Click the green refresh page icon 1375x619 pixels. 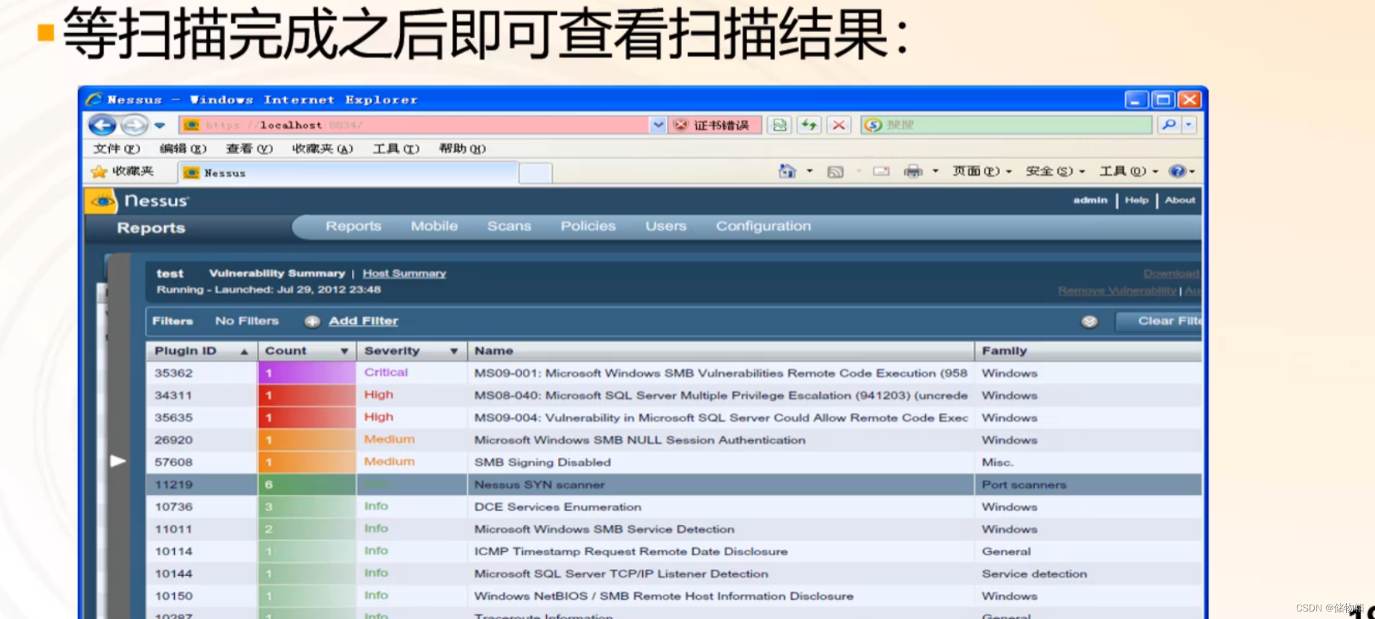click(809, 125)
